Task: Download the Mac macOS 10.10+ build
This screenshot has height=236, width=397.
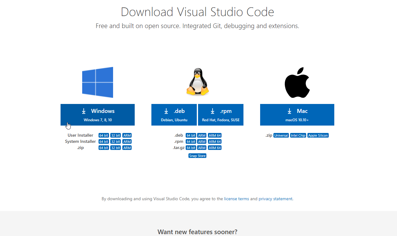Action: (x=297, y=115)
